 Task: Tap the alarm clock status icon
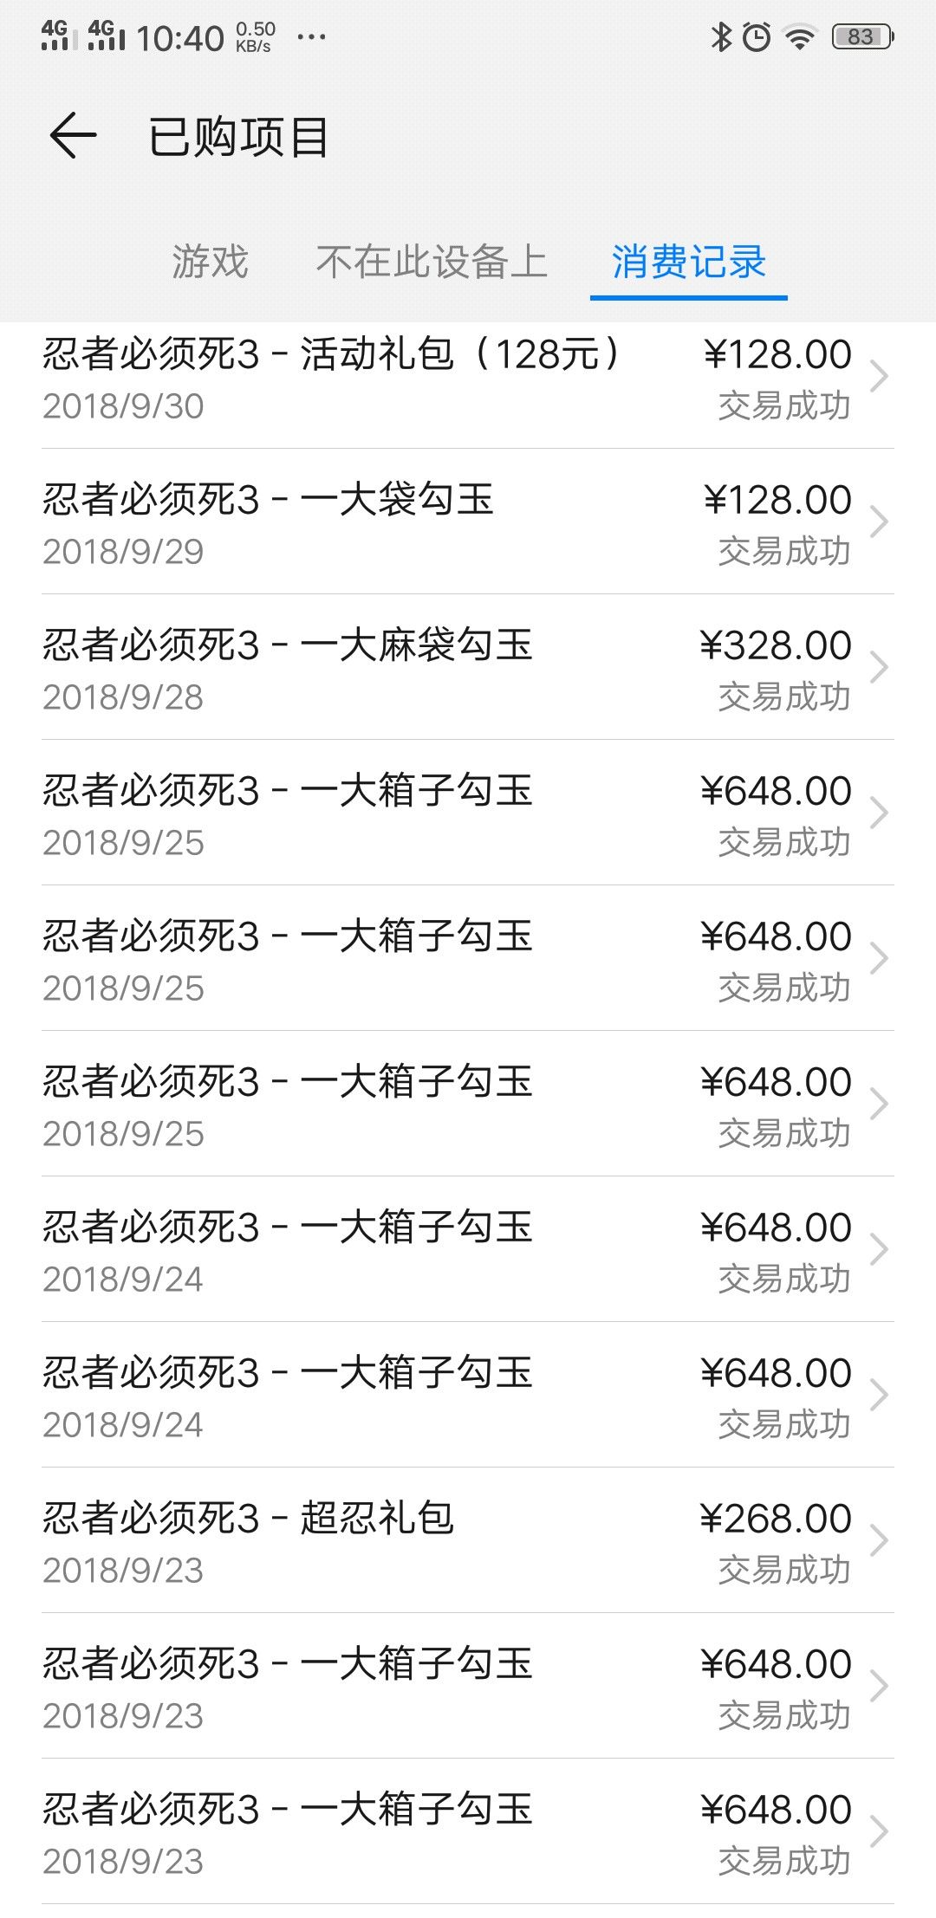[x=757, y=37]
